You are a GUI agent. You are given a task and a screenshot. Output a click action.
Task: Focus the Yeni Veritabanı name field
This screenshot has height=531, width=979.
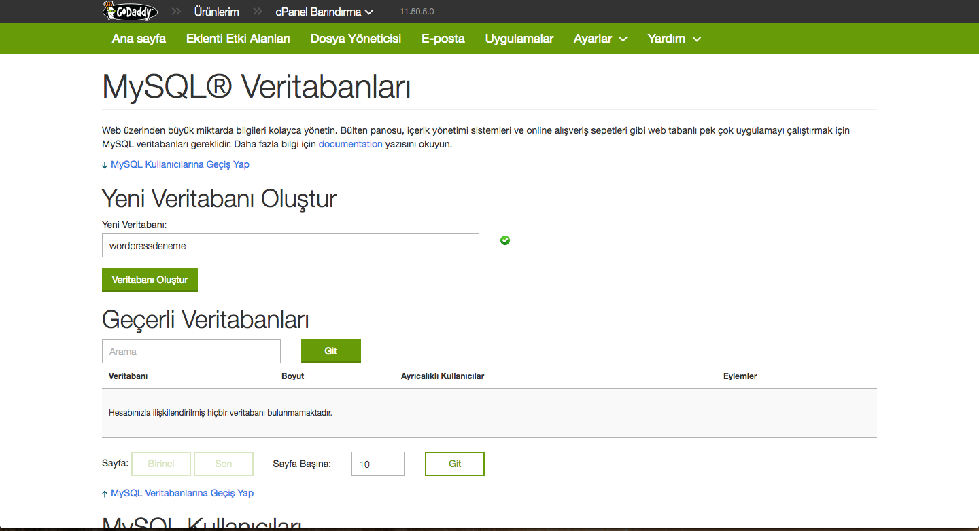(290, 246)
